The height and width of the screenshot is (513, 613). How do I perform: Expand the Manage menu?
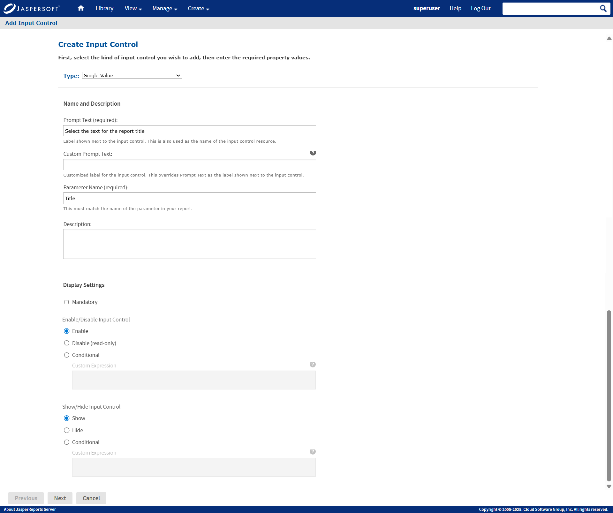click(165, 8)
